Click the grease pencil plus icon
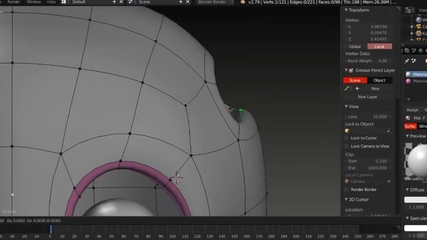427x240 pixels. tap(357, 89)
